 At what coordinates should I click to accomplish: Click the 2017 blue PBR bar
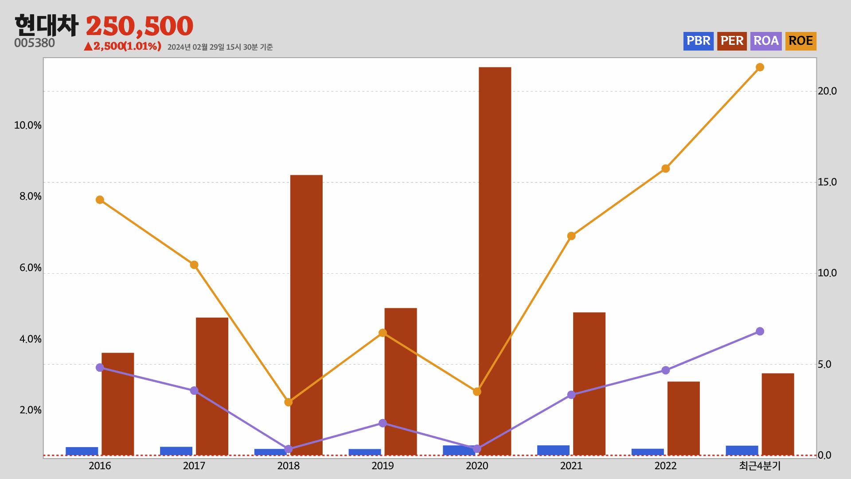pos(176,451)
